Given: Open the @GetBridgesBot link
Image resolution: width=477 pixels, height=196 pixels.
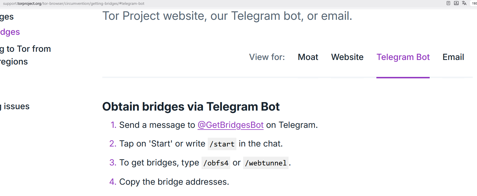Looking at the screenshot, I should point(230,125).
